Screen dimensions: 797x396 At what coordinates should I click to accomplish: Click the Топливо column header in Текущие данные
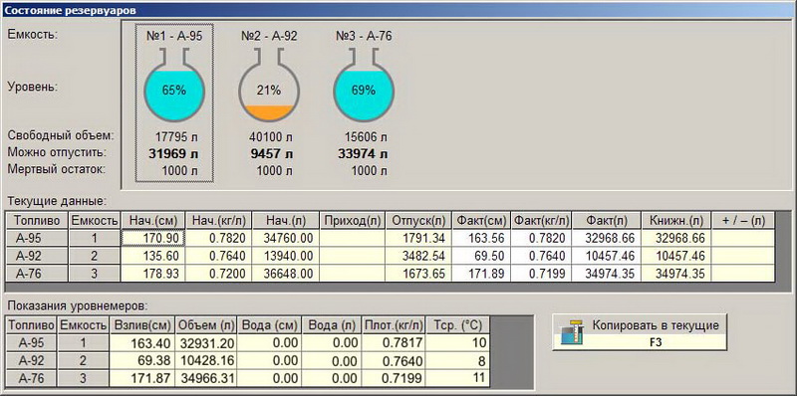(x=37, y=220)
